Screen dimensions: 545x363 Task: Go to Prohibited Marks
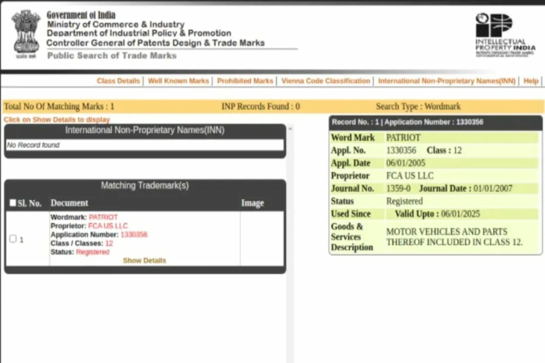[245, 81]
